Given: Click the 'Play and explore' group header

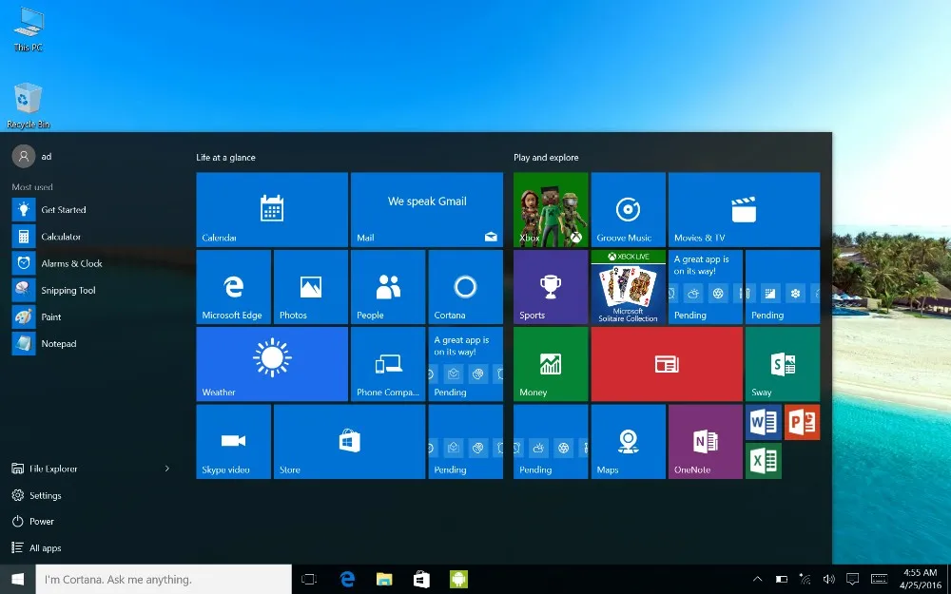Looking at the screenshot, I should click(546, 158).
